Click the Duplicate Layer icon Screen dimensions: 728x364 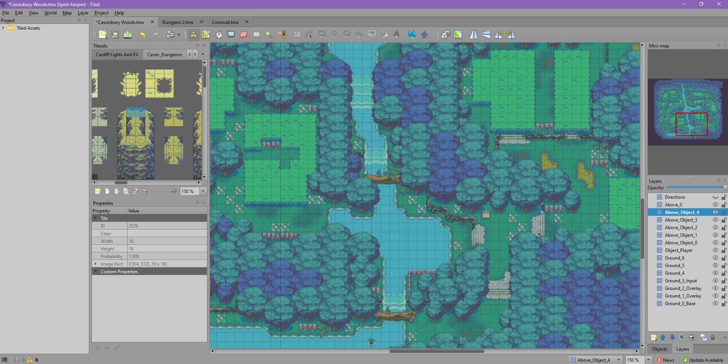coord(682,337)
